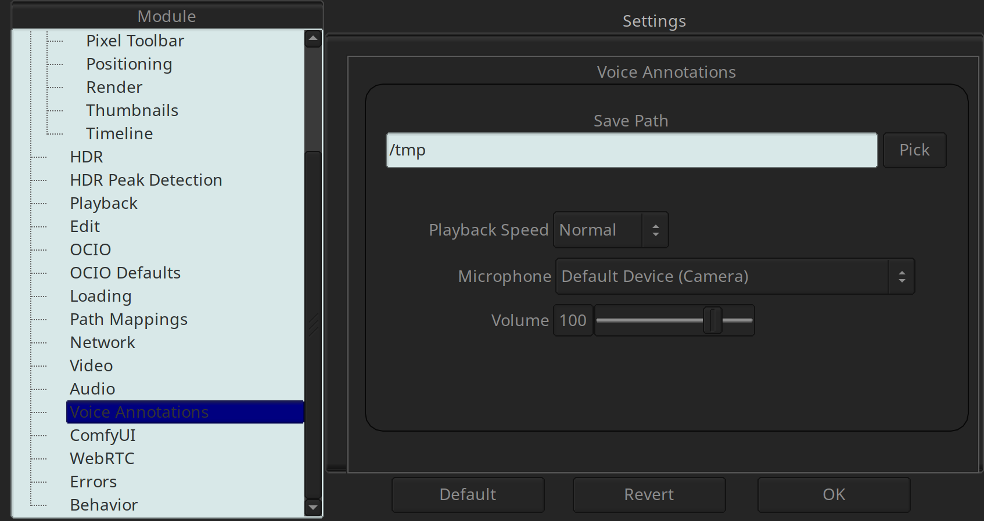Select Pixel Toolbar in module tree
This screenshot has width=984, height=521.
[135, 41]
